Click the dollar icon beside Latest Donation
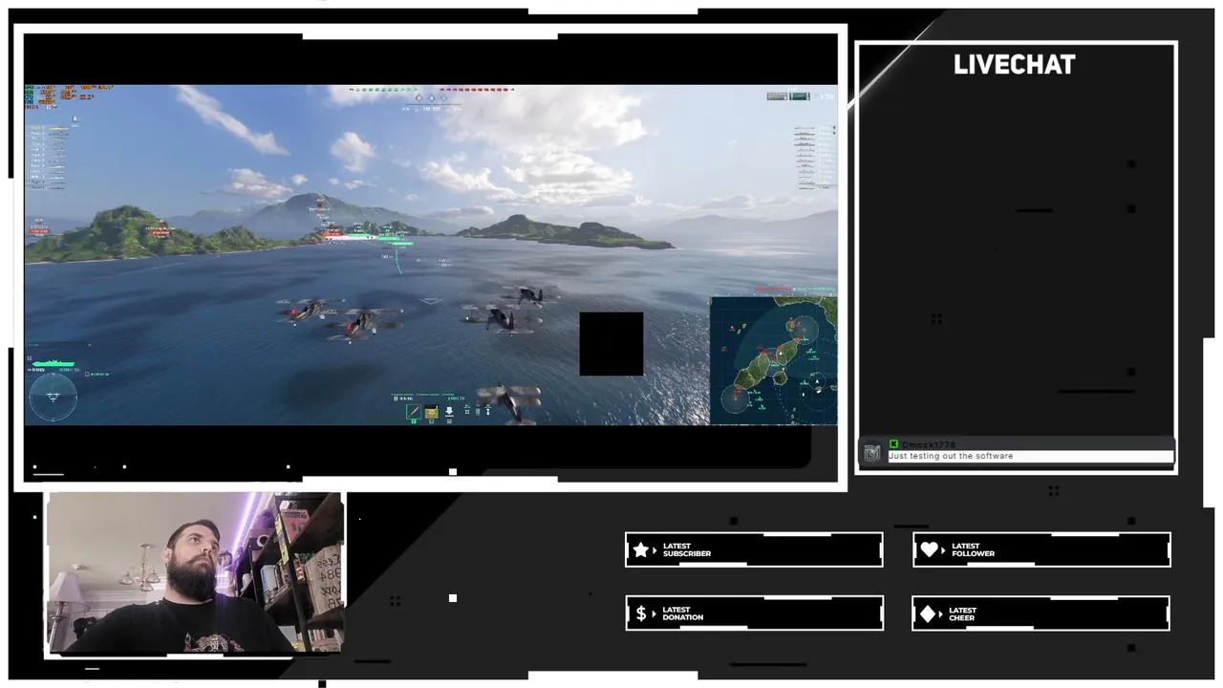Screen dimensions: 1223x688 click(x=641, y=613)
